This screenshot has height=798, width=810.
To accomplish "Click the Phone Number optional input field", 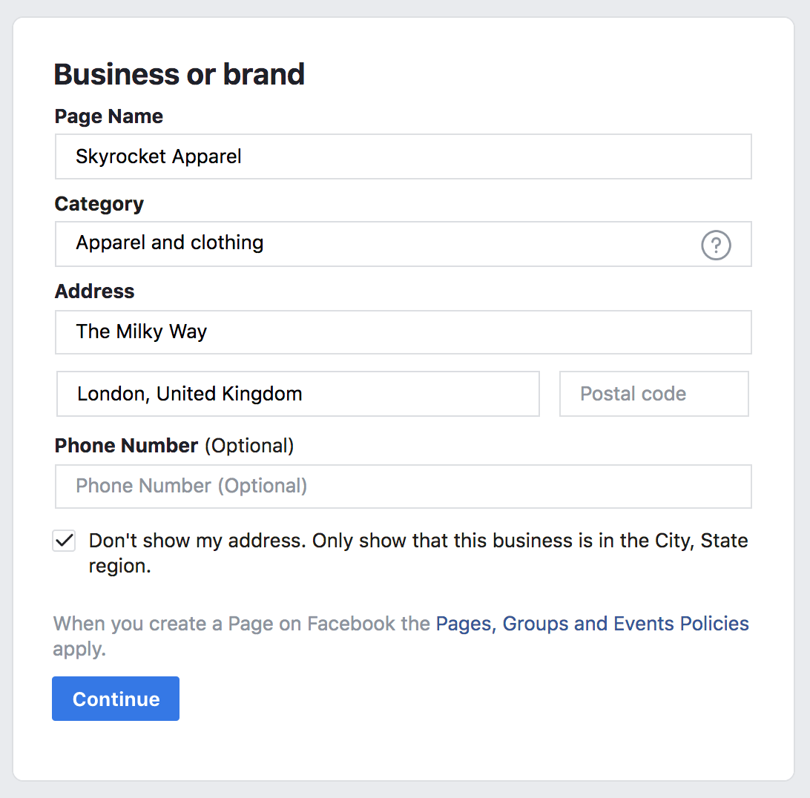I will pos(403,487).
